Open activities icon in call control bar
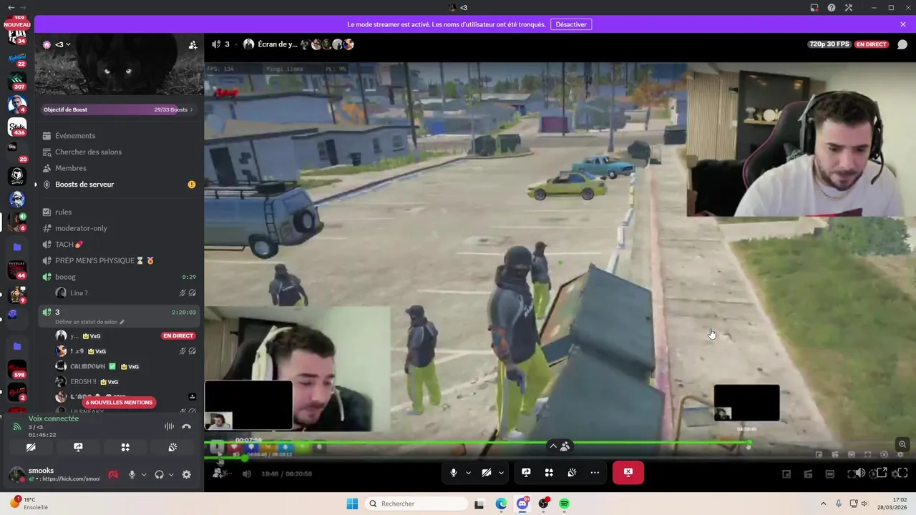 (x=549, y=473)
